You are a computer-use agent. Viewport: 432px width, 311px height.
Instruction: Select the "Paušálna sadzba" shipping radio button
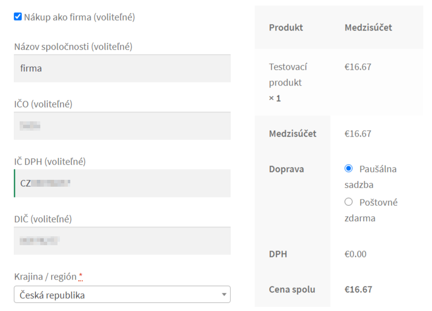click(x=348, y=169)
